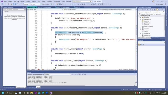Image resolution: width=168 pixels, height=95 pixels.
Task: Click in the Solution Explorer search field
Action: [151, 12]
